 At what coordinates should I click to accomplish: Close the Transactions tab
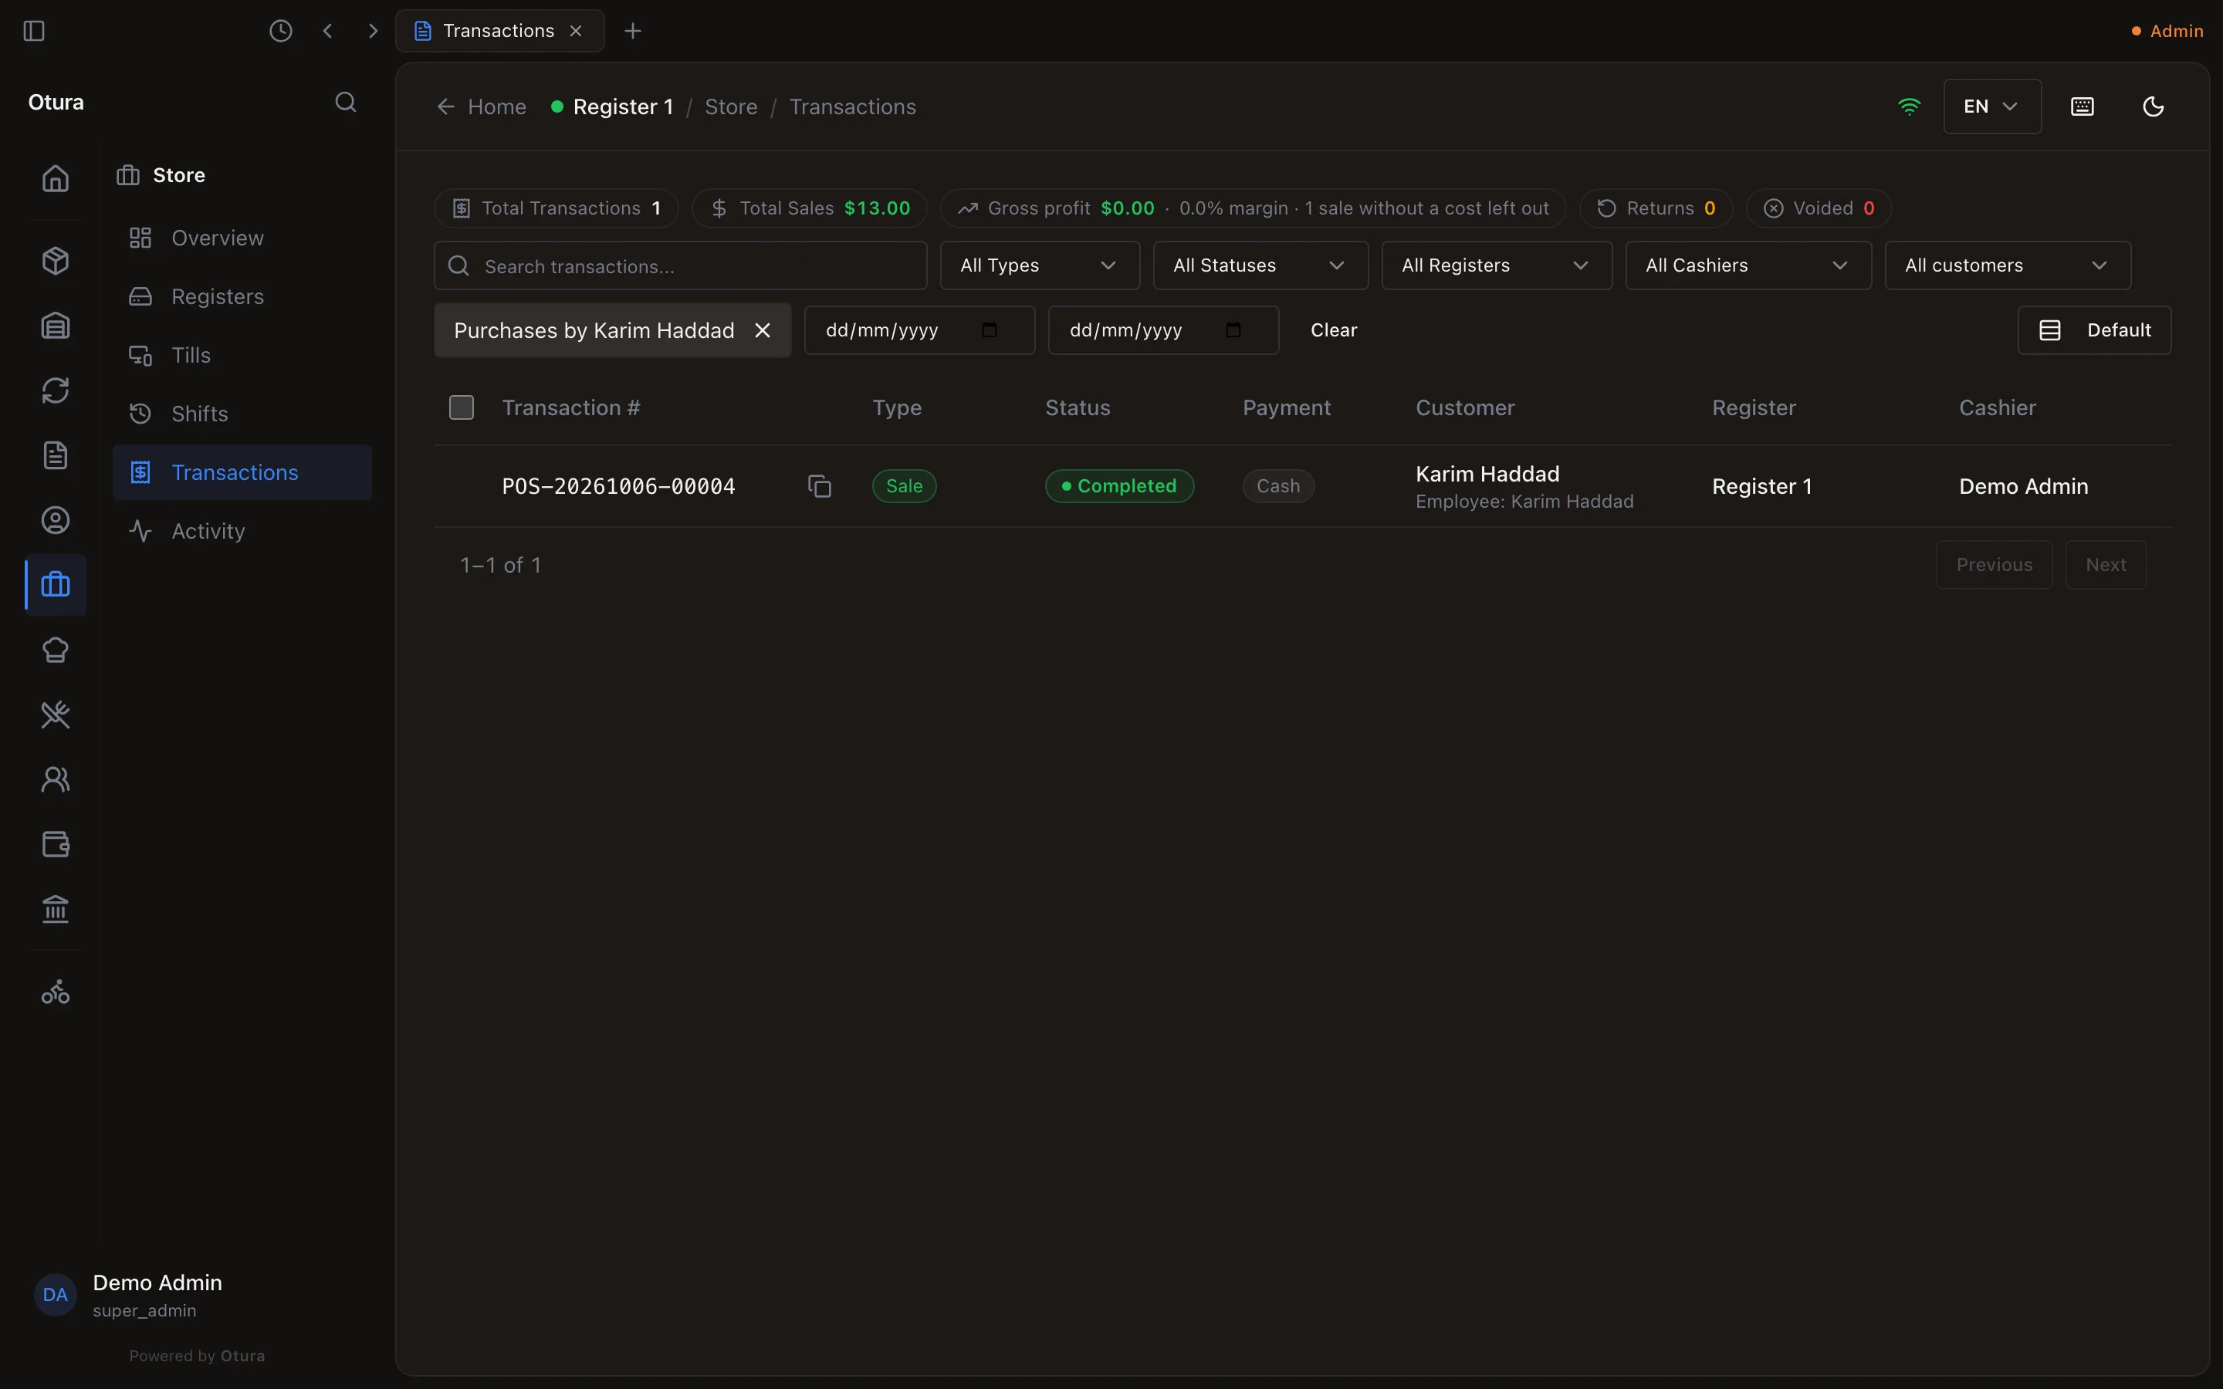tap(576, 30)
